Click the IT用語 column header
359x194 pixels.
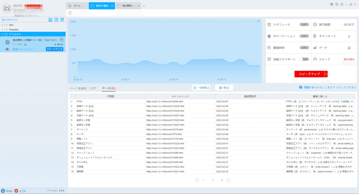[110, 96]
